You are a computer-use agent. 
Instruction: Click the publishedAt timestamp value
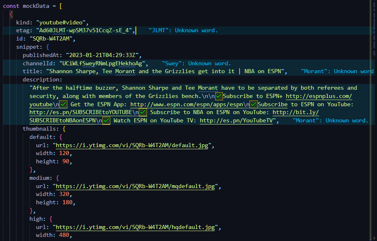pyautogui.click(x=102, y=55)
